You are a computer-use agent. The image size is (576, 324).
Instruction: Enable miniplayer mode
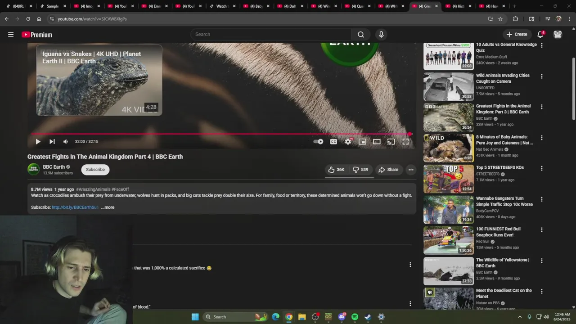362,141
